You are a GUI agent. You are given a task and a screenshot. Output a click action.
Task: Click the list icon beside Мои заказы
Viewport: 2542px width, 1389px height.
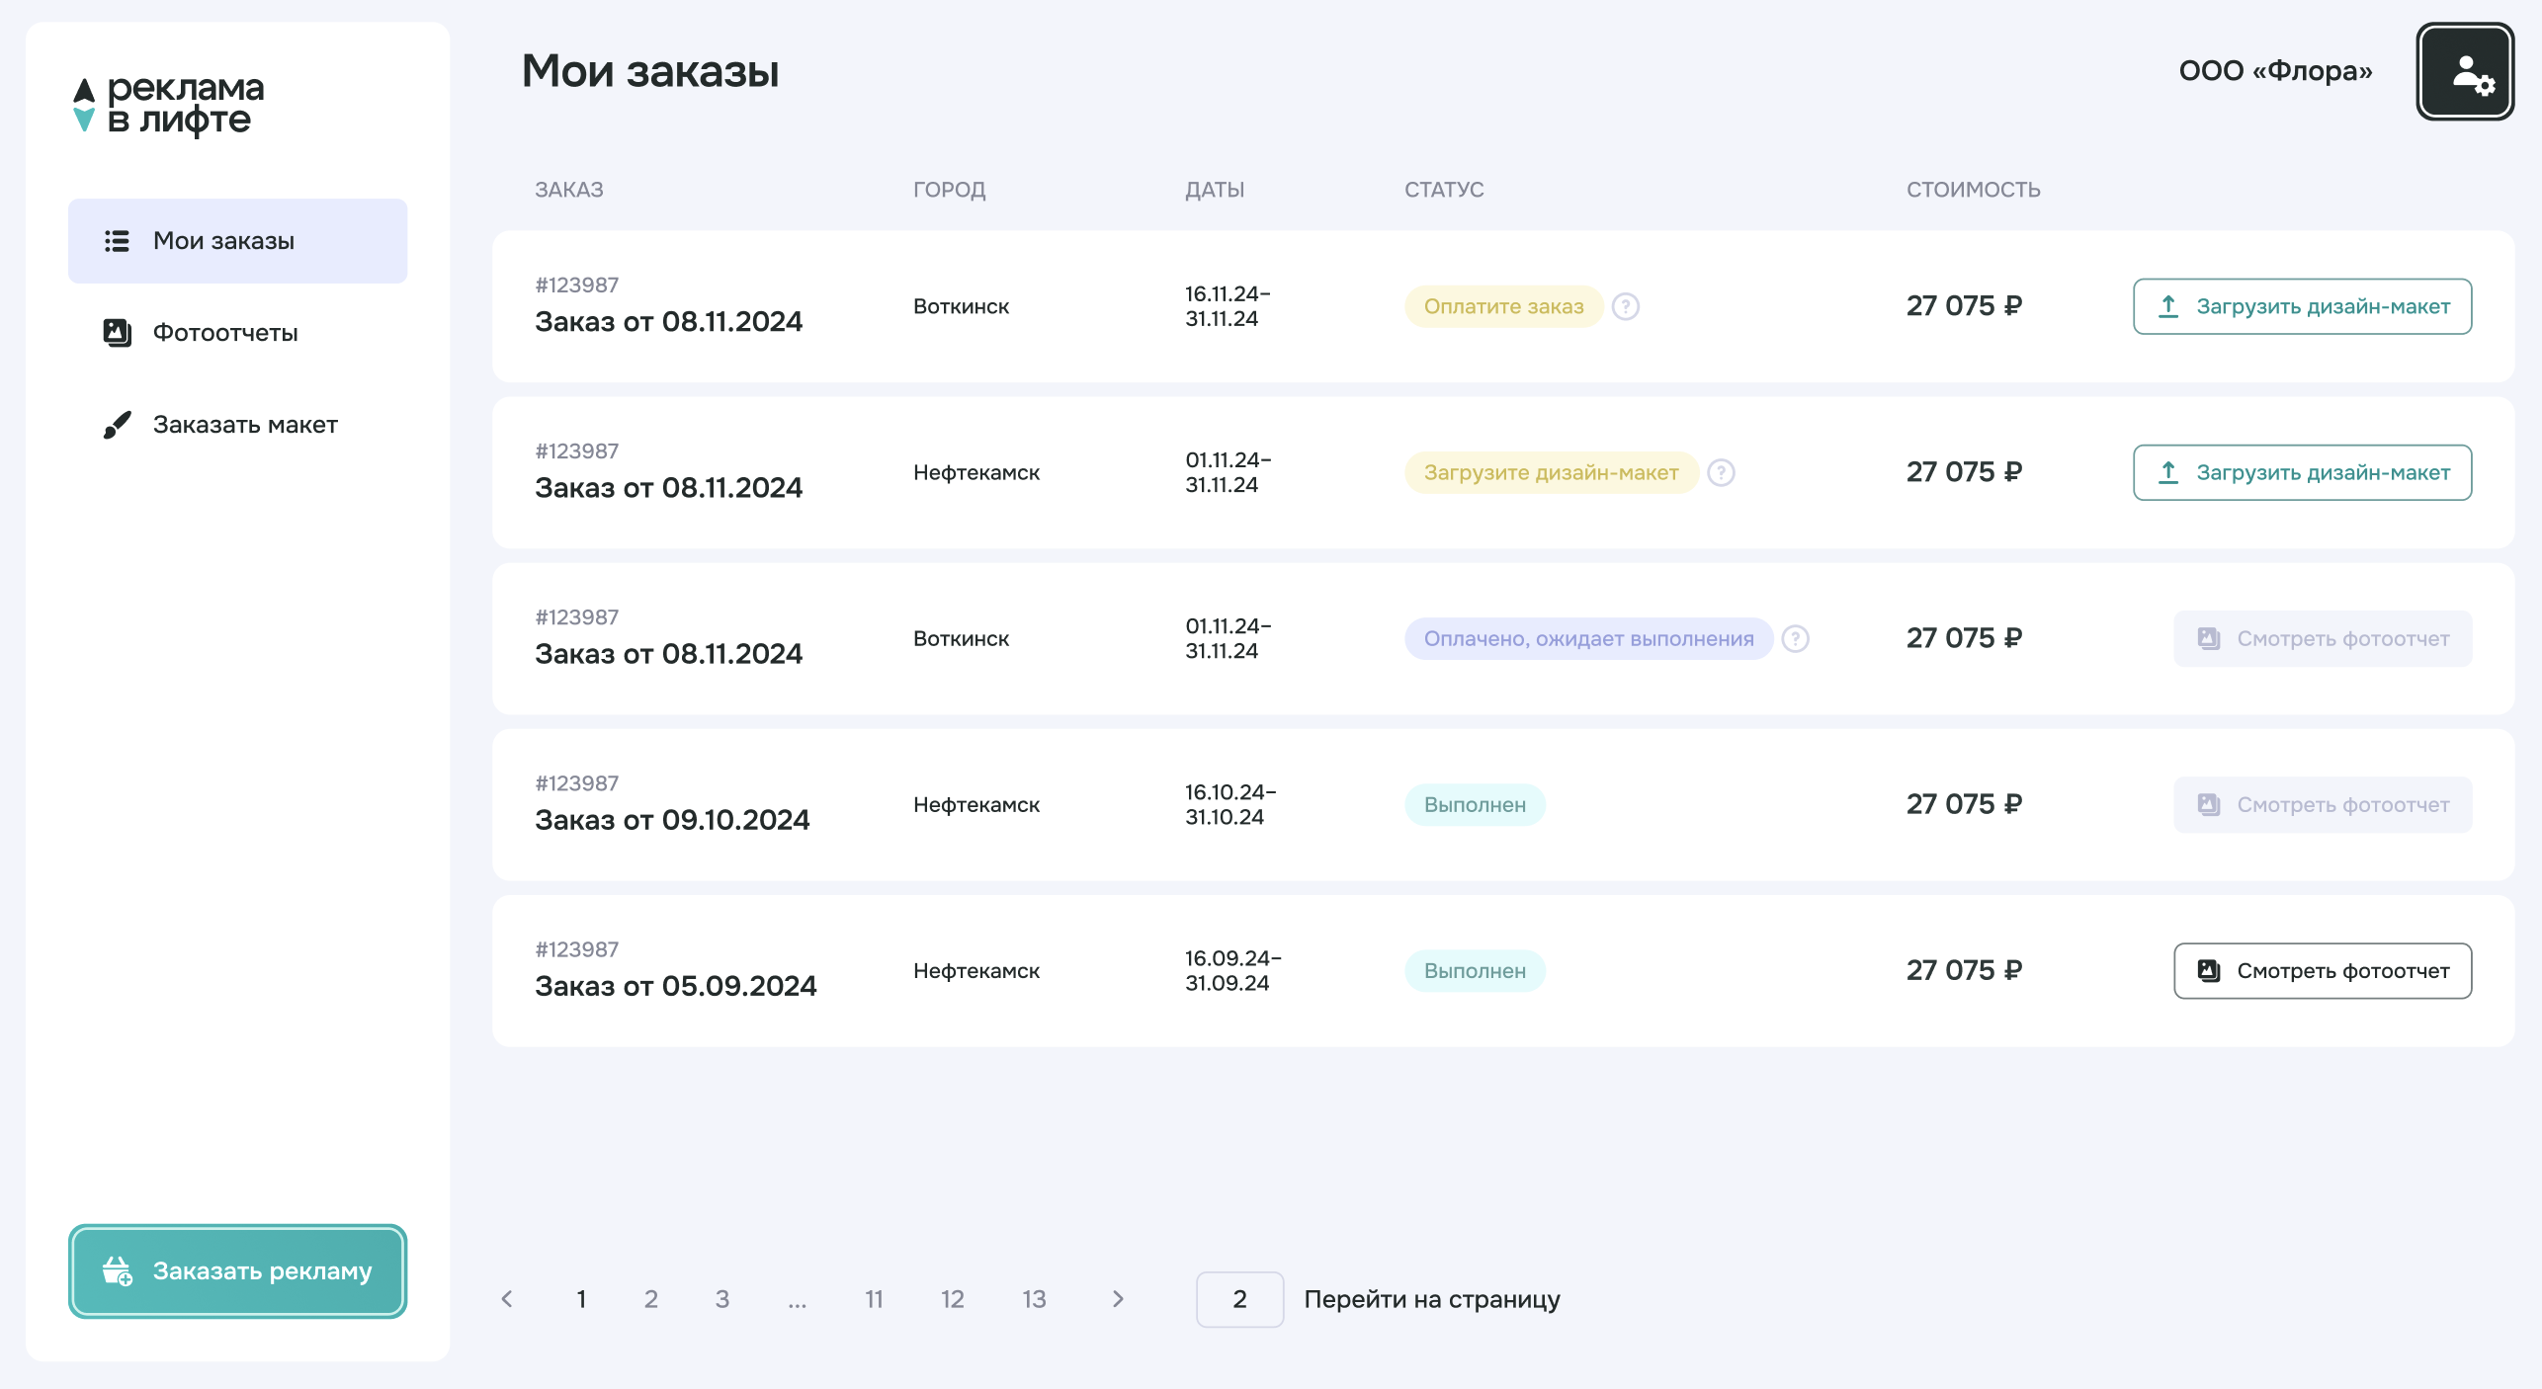click(117, 241)
